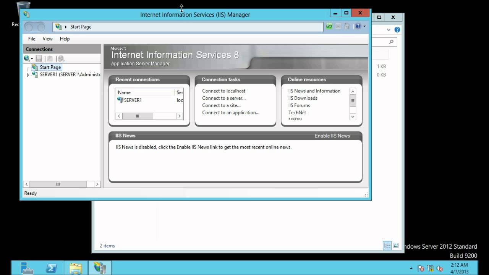Click the Name column header

pyautogui.click(x=145, y=92)
